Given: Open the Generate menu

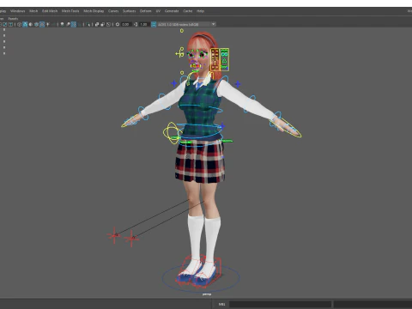Looking at the screenshot, I should click(x=172, y=11).
